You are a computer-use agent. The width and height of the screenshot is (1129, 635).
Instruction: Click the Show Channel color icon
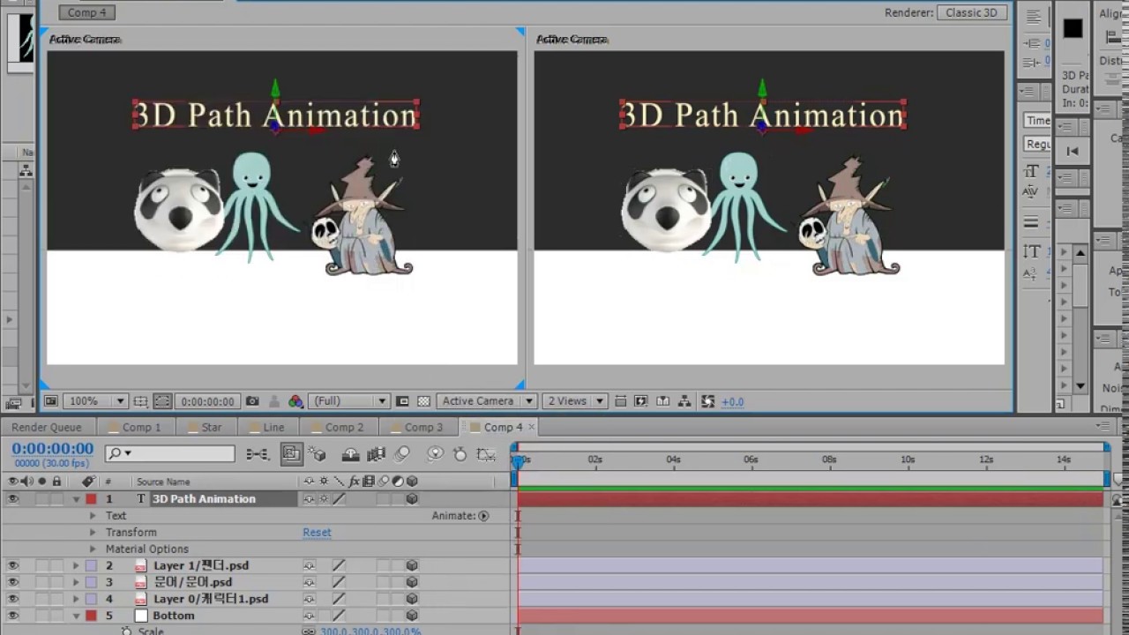tap(295, 401)
